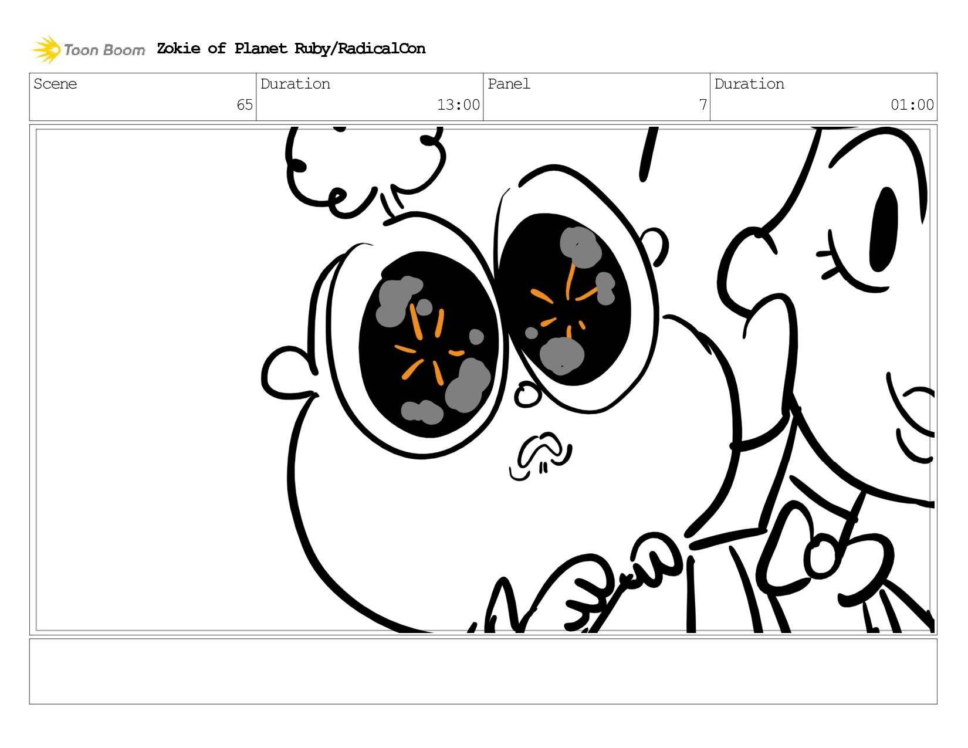Viewport: 968px width, 748px height.
Task: Click the 'Scene' header label
Action: (55, 84)
